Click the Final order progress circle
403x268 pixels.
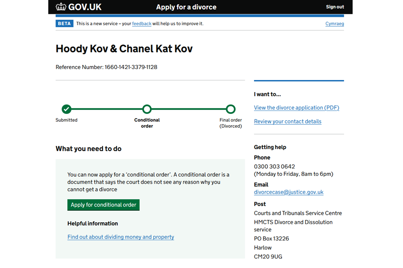pos(230,109)
